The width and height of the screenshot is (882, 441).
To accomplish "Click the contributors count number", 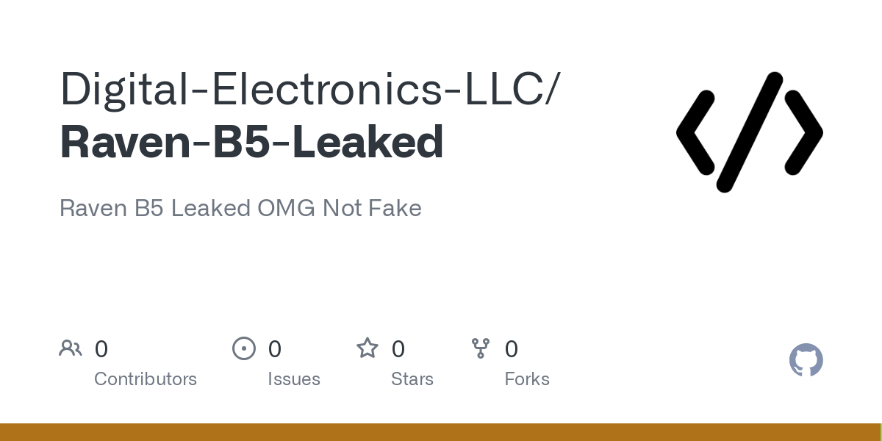I will tap(101, 349).
